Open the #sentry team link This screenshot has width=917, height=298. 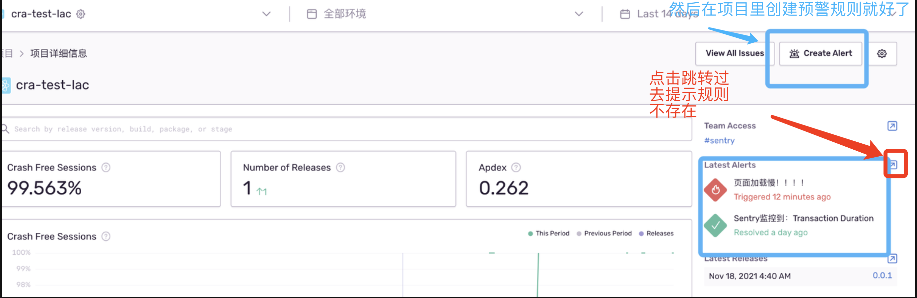click(719, 141)
